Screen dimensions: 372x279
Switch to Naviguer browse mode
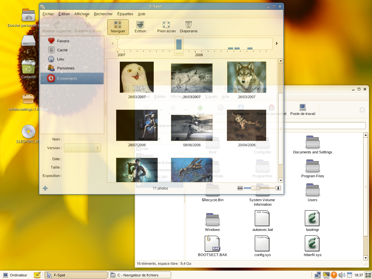tap(118, 27)
